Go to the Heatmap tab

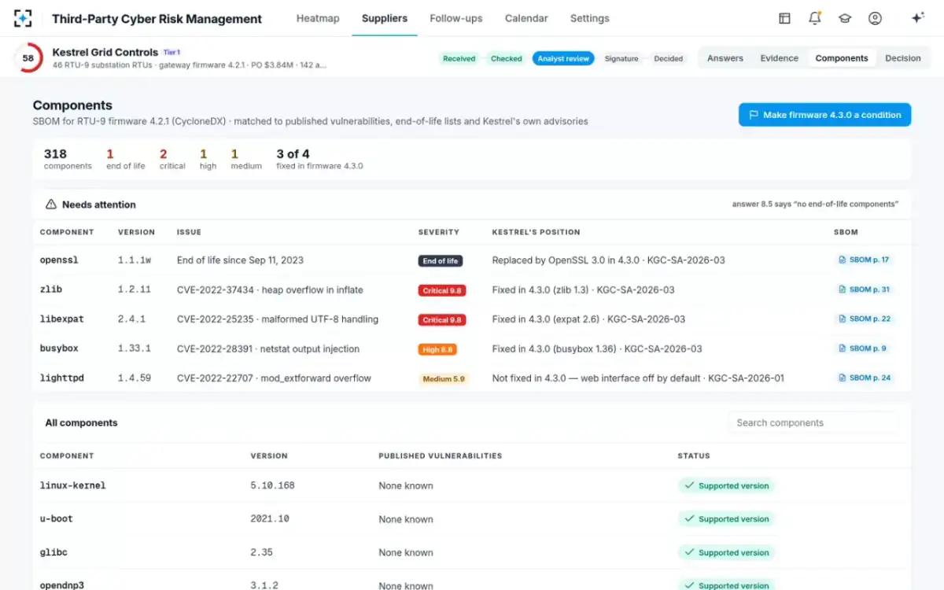click(x=318, y=18)
